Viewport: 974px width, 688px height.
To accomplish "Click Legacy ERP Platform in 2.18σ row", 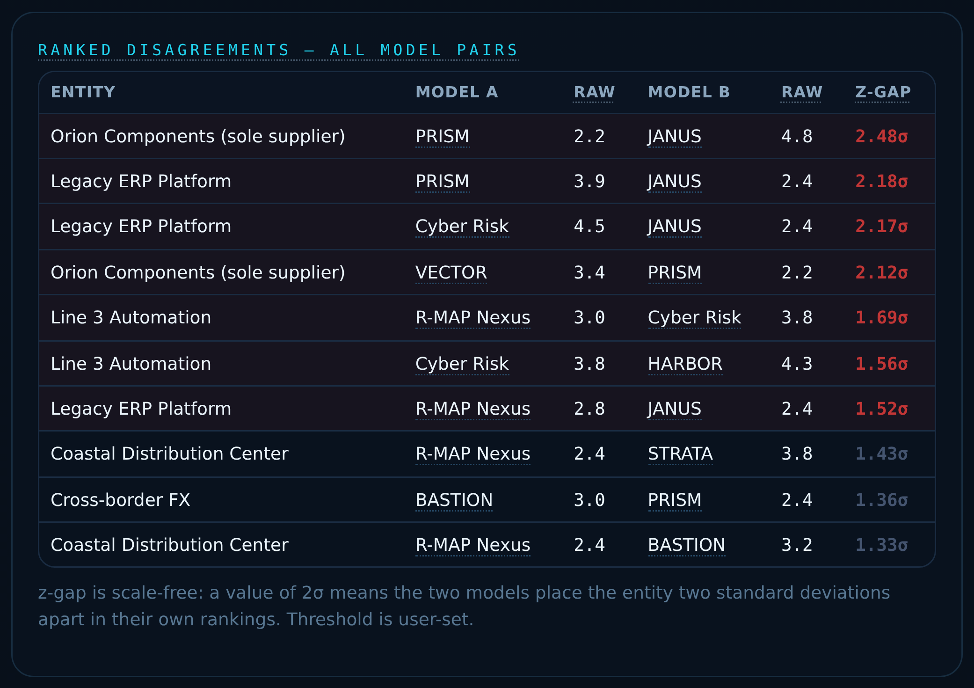I will point(141,182).
